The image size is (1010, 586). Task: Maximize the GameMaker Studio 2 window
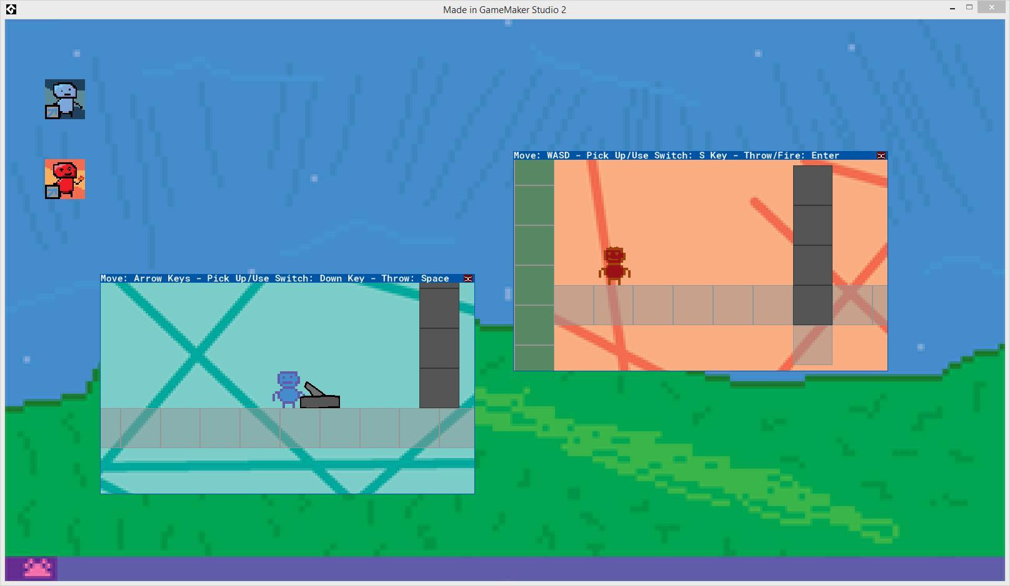pyautogui.click(x=969, y=7)
